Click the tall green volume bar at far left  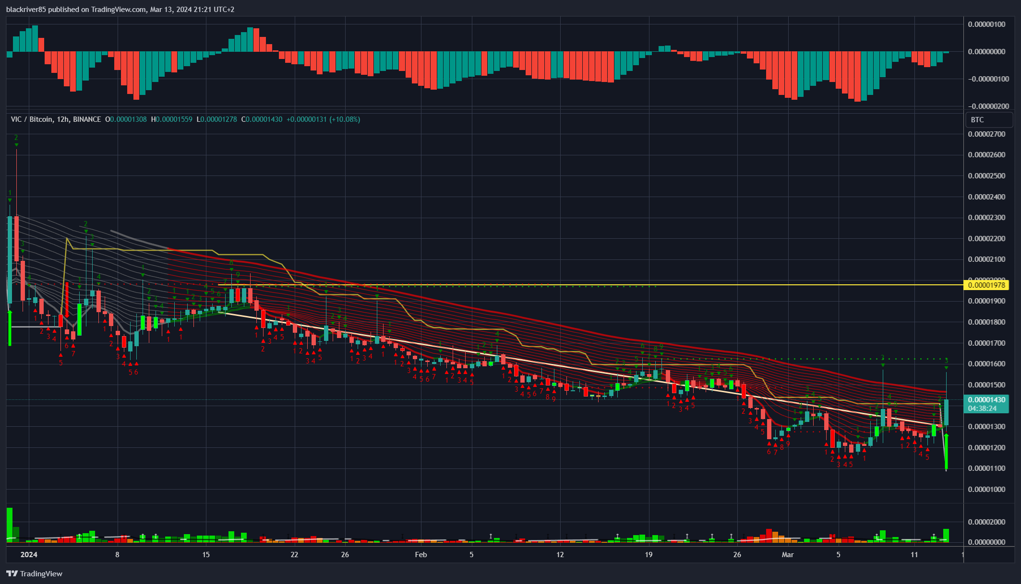(x=9, y=525)
